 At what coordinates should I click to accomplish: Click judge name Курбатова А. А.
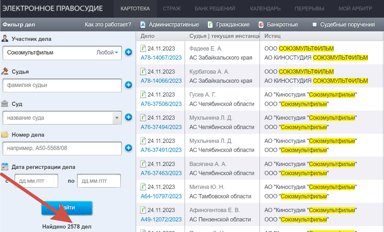click(209, 72)
